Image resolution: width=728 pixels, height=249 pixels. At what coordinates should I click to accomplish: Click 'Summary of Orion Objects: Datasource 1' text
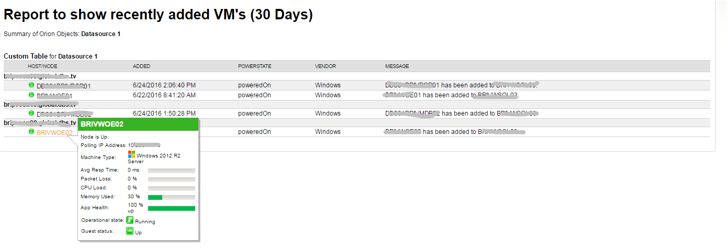(x=62, y=34)
